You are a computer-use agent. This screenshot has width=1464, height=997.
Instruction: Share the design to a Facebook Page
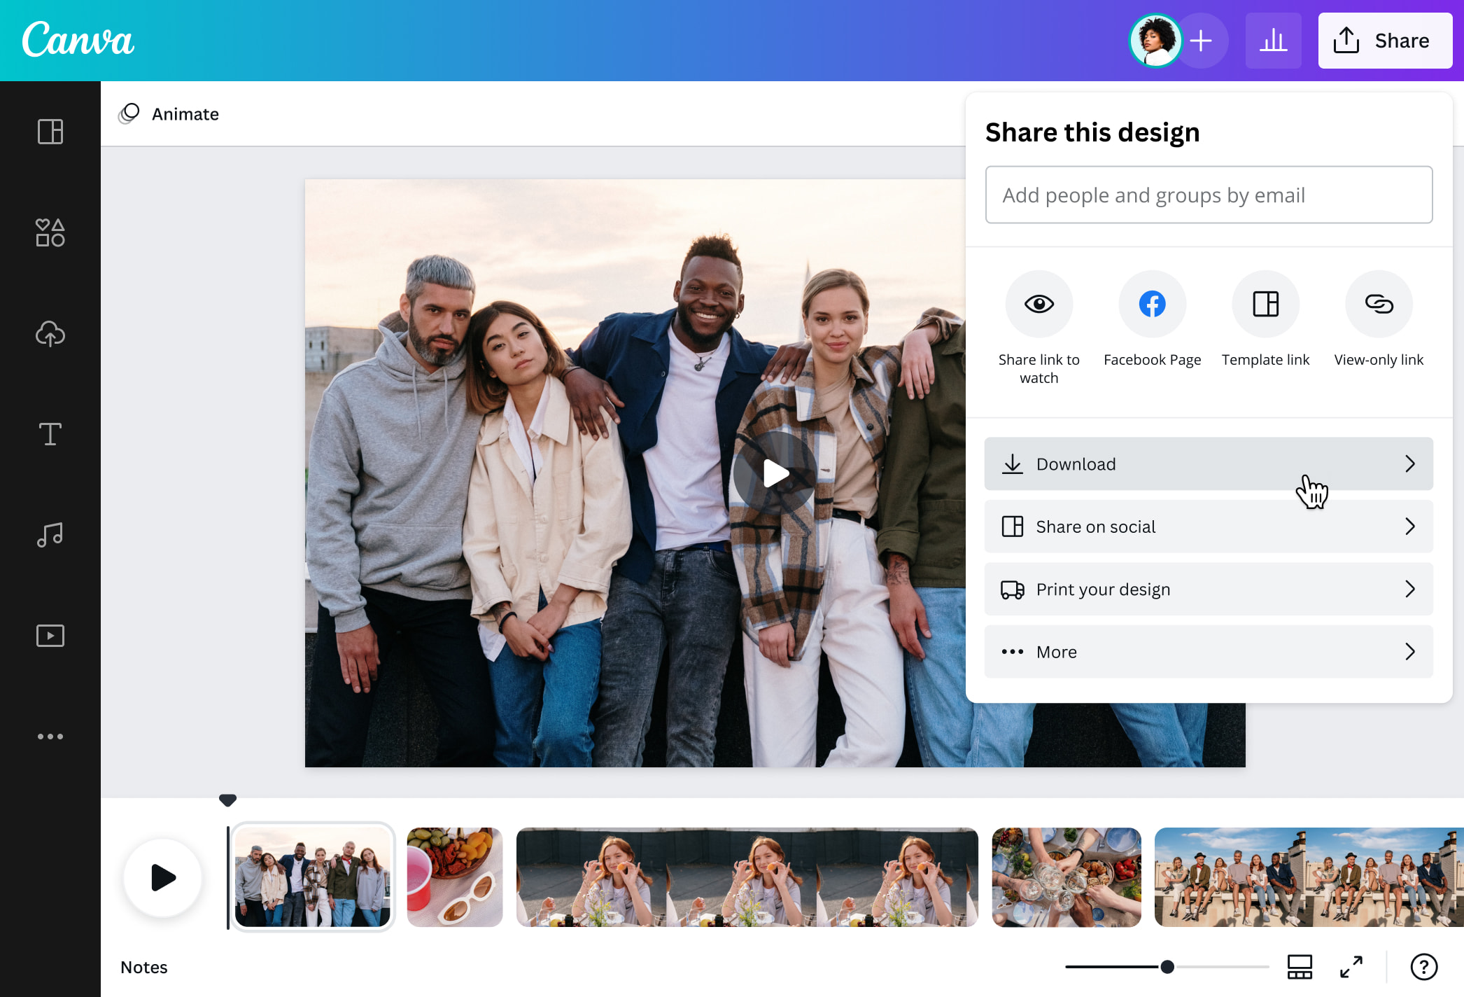[1151, 304]
